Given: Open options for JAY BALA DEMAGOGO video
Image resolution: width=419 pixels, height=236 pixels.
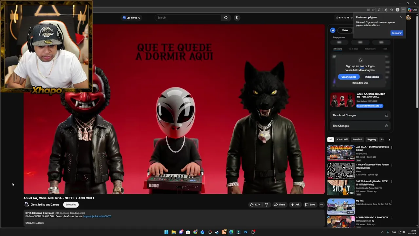Looking at the screenshot, I should tap(392, 147).
